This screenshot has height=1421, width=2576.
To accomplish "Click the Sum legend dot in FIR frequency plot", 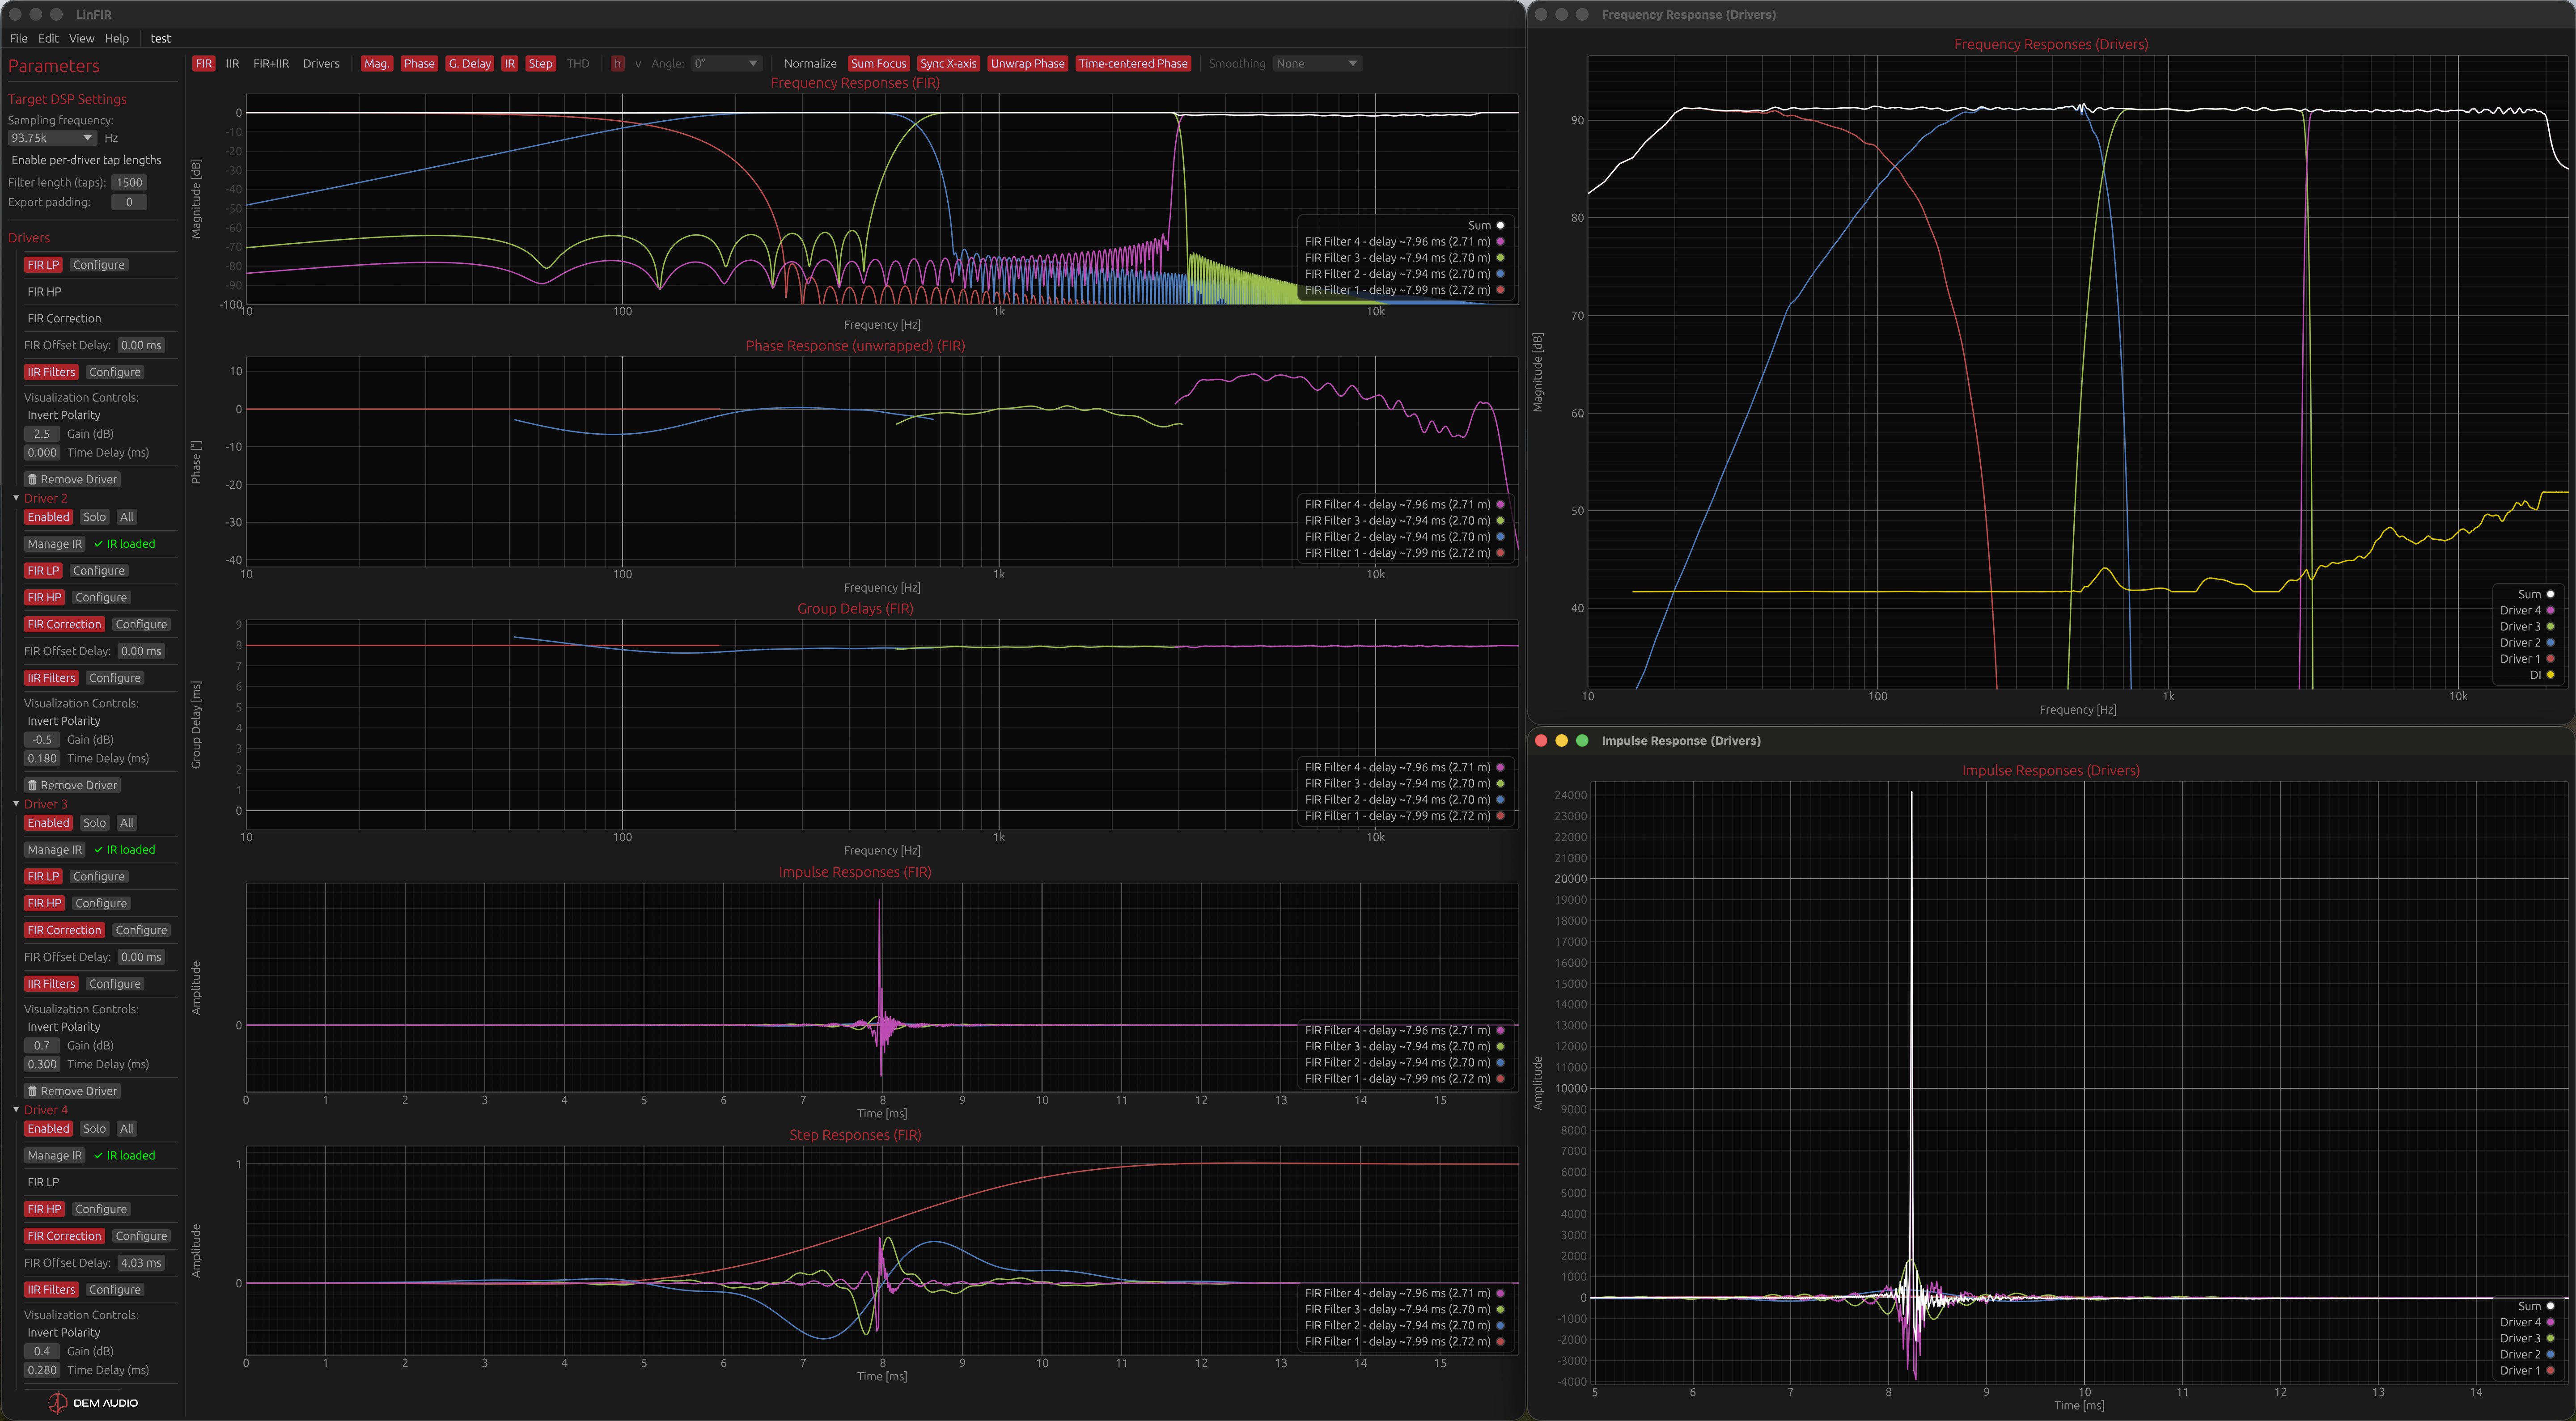I will click(1500, 225).
